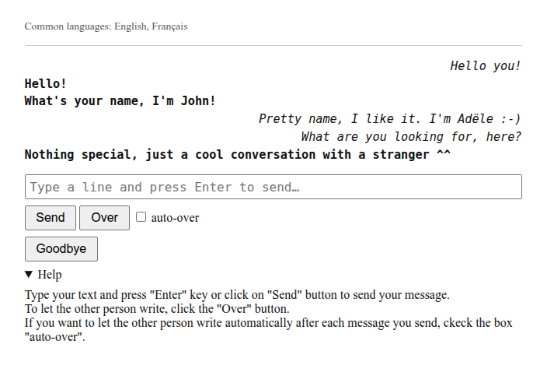Click the 'Hello!' message line
The image size is (554, 372).
46,84
